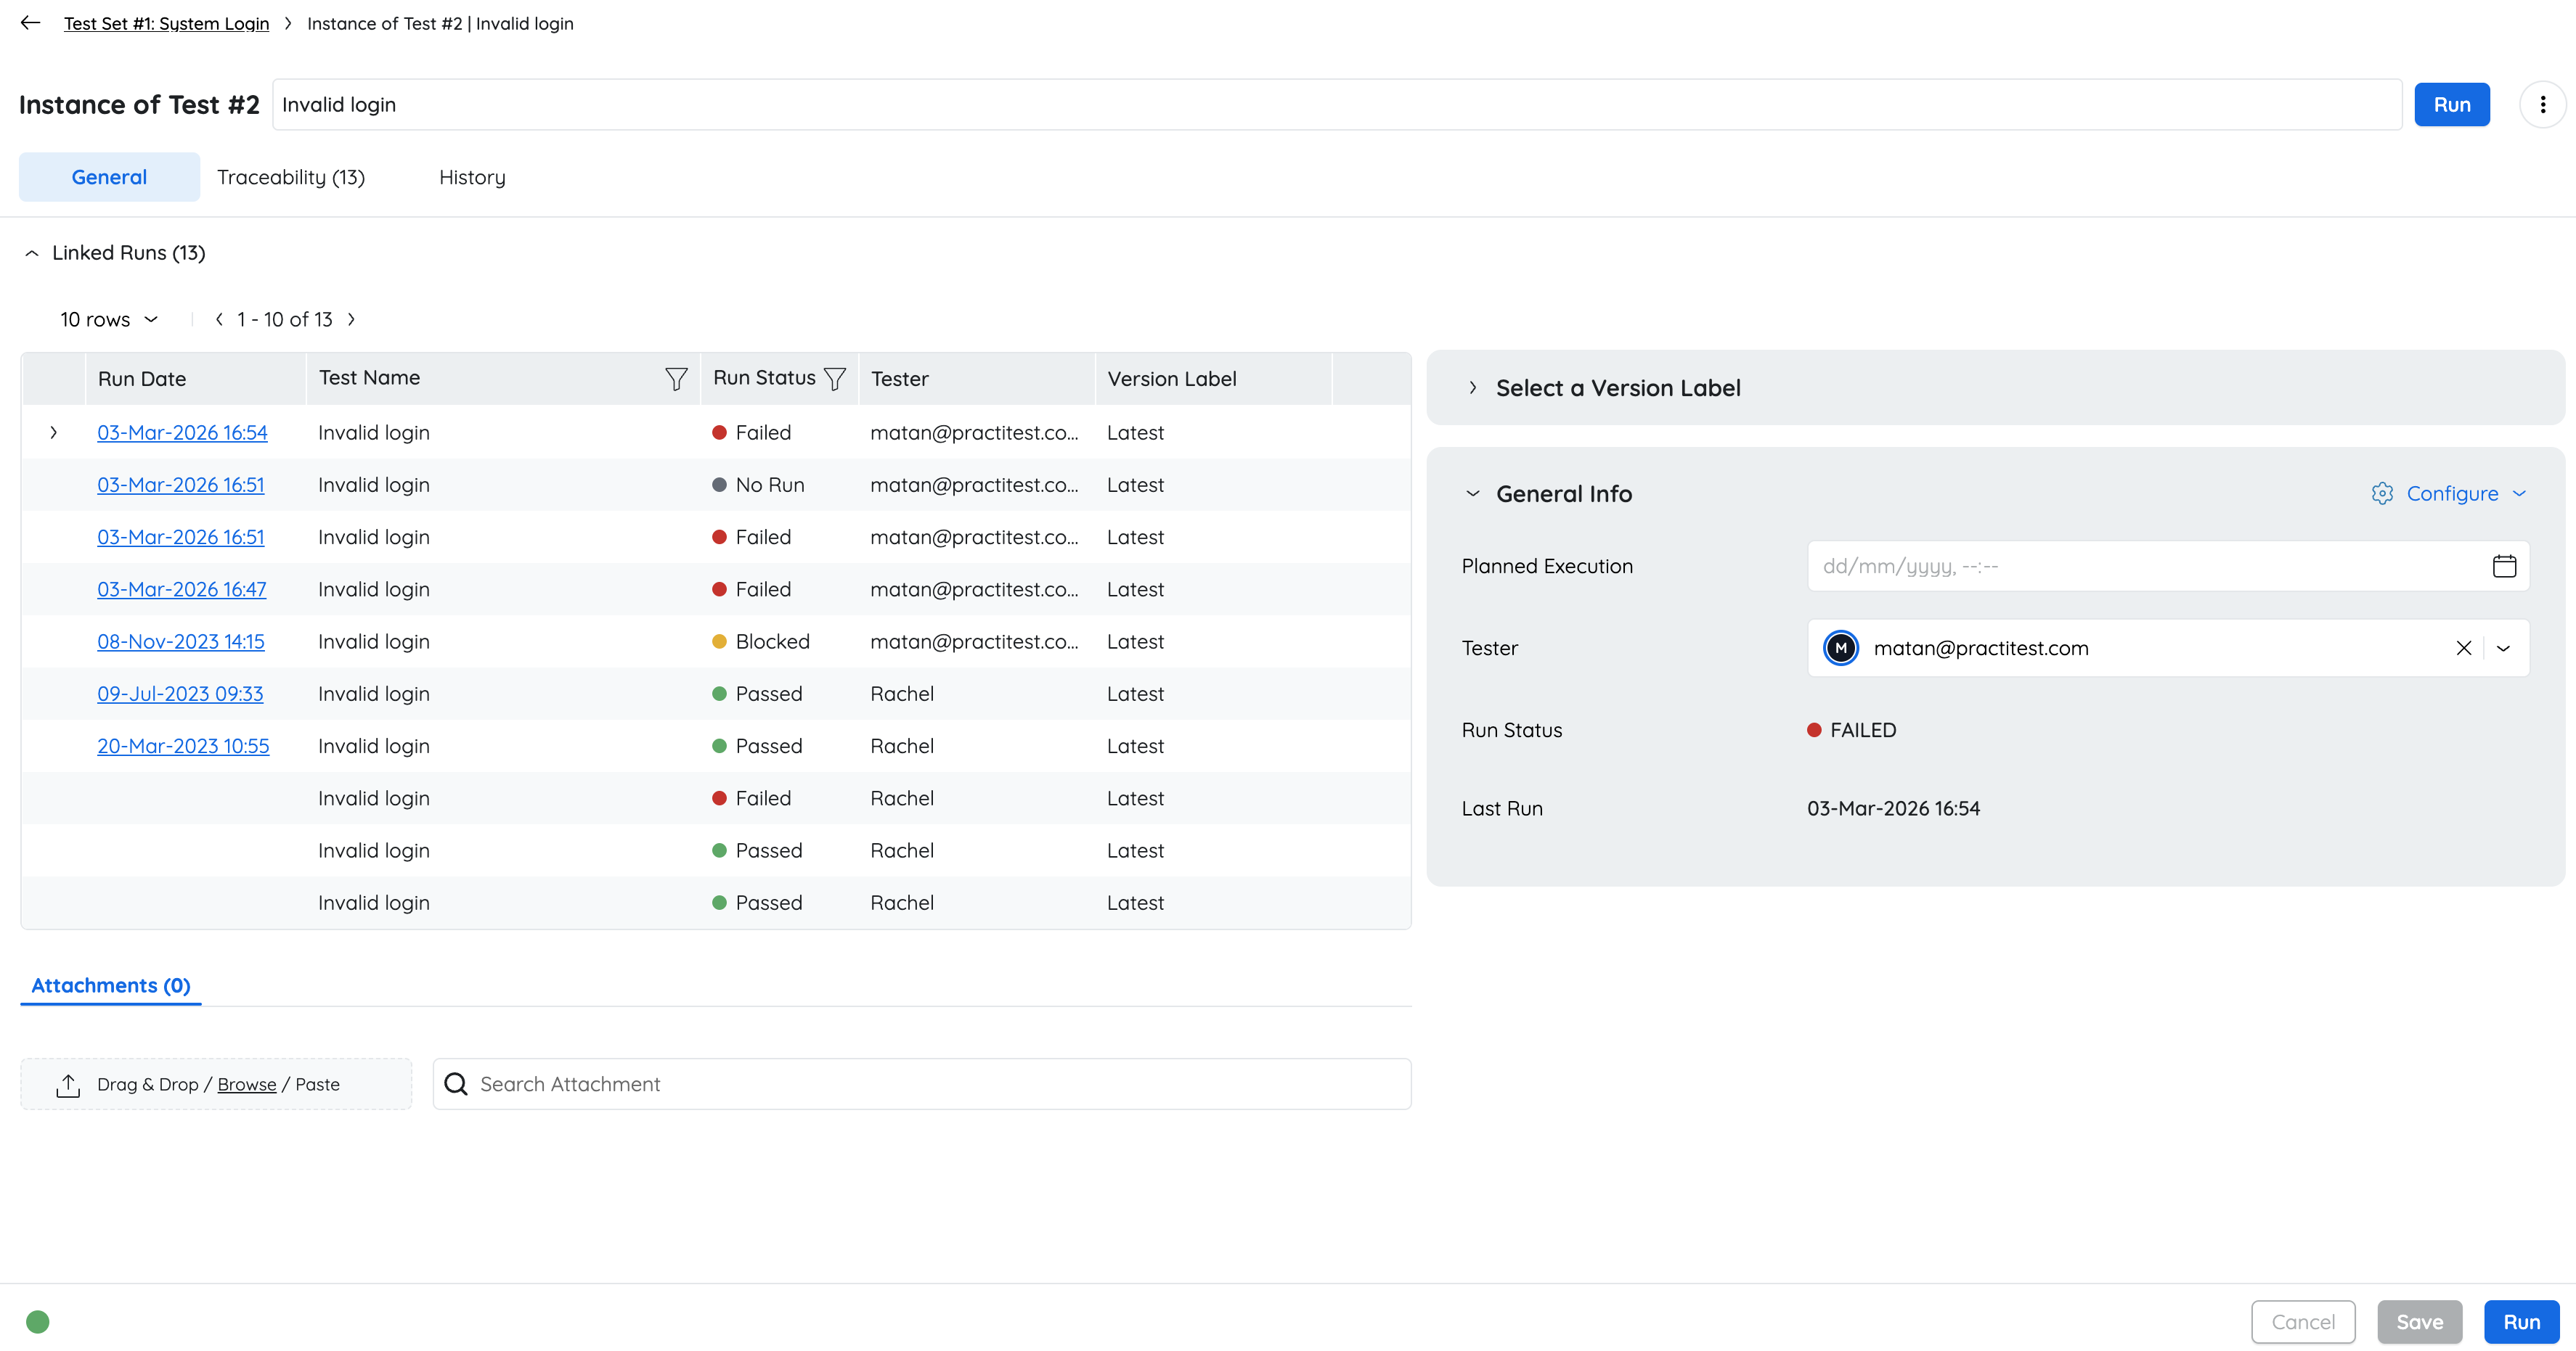The width and height of the screenshot is (2576, 1351).
Task: Click the '1 - 10 of 13' pagination text
Action: point(285,320)
